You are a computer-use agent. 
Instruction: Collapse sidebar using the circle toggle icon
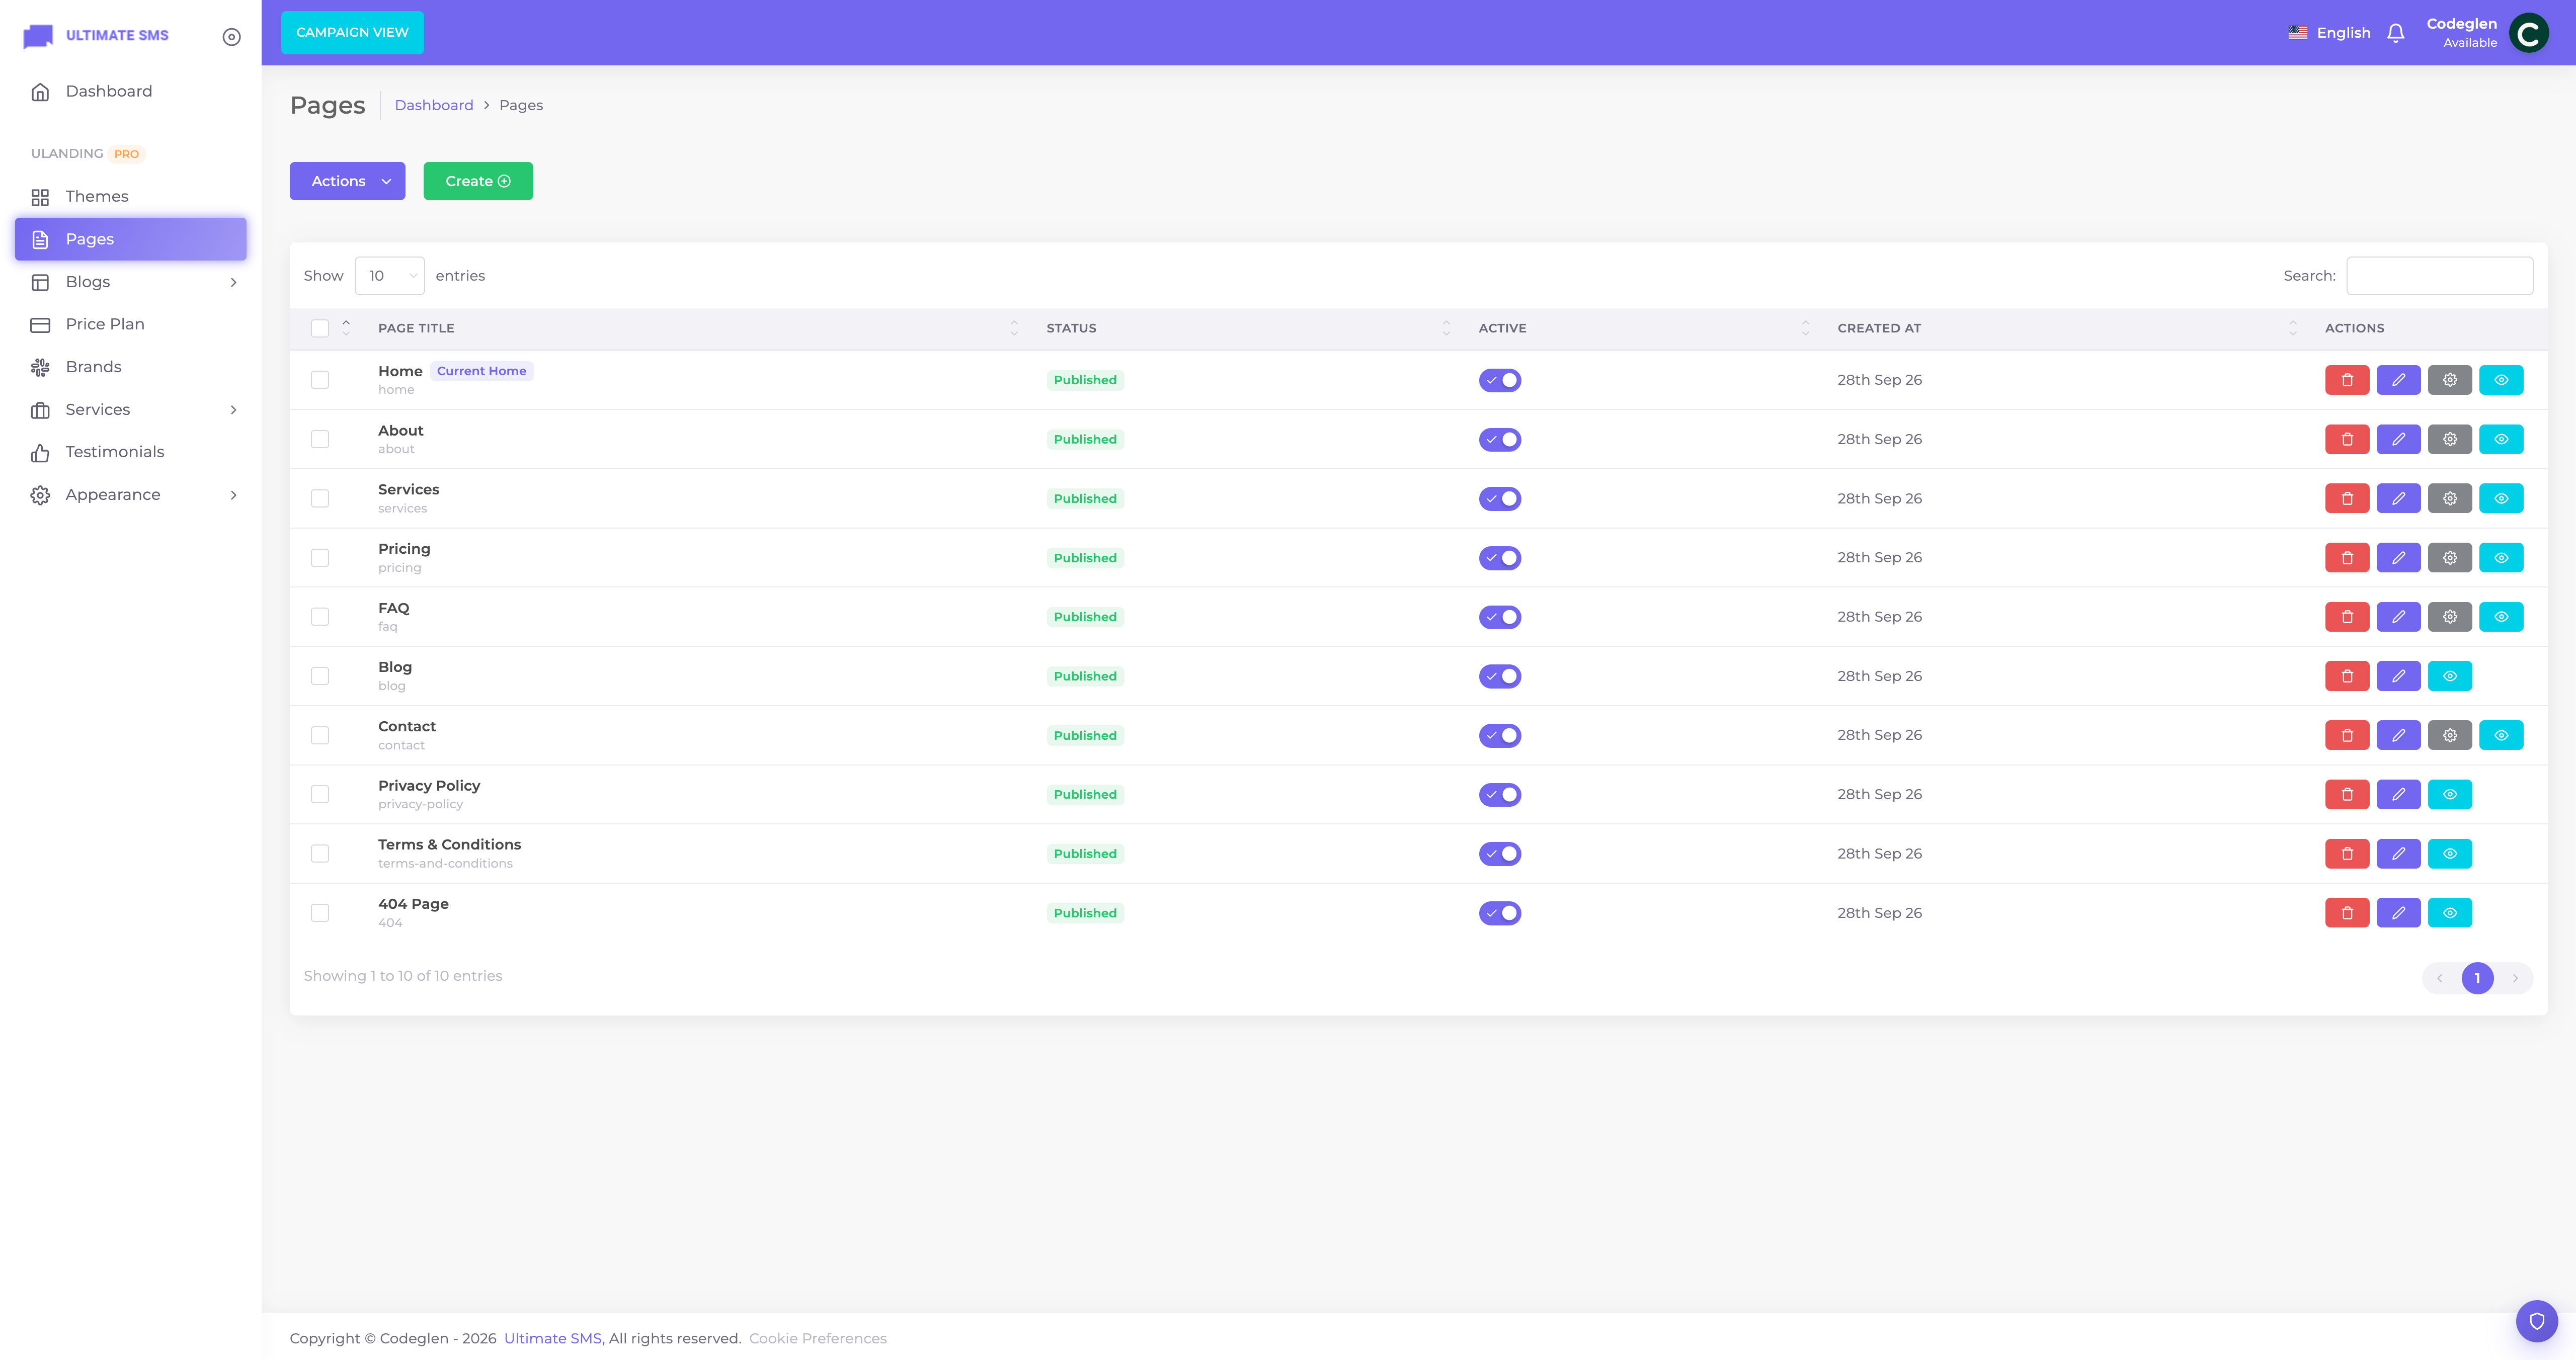click(231, 37)
